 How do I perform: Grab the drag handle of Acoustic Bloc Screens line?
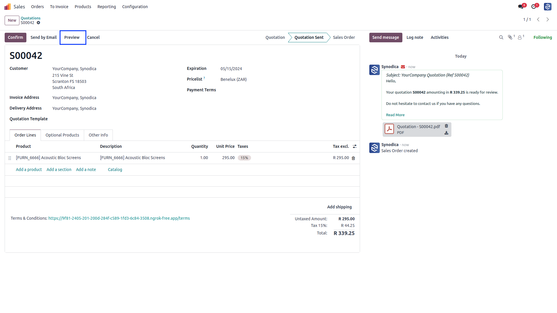tap(10, 158)
